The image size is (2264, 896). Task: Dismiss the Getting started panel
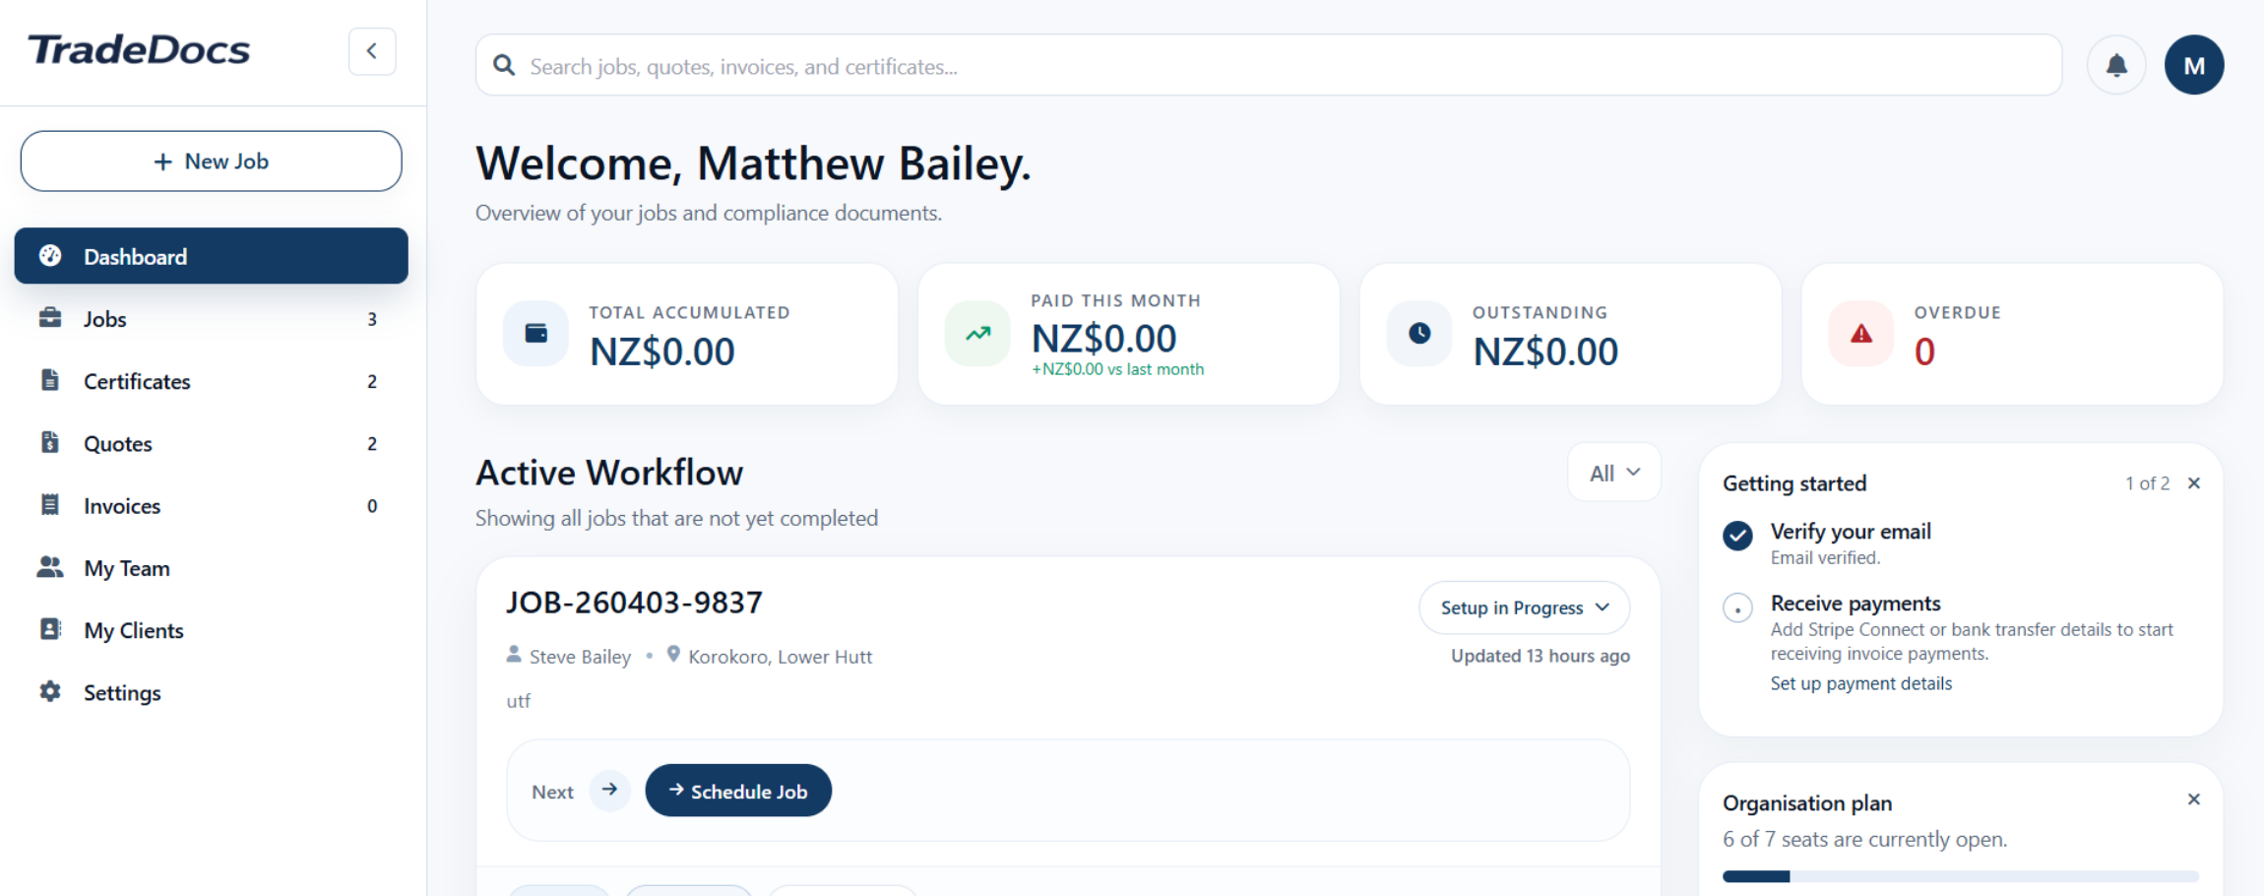[2194, 482]
